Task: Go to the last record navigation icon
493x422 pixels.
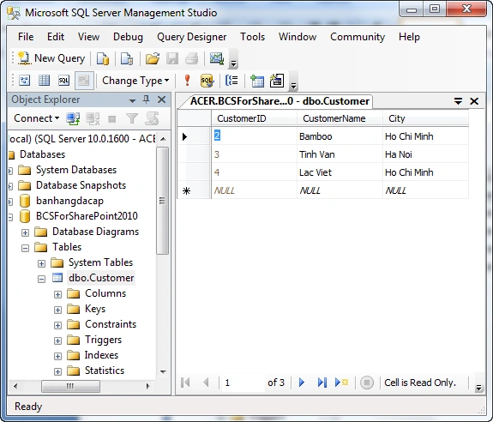Action: tap(322, 383)
